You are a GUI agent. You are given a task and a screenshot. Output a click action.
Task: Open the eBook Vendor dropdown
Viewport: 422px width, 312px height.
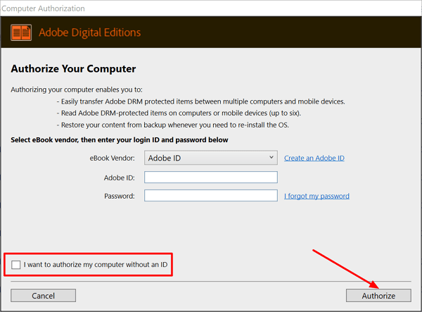point(211,158)
